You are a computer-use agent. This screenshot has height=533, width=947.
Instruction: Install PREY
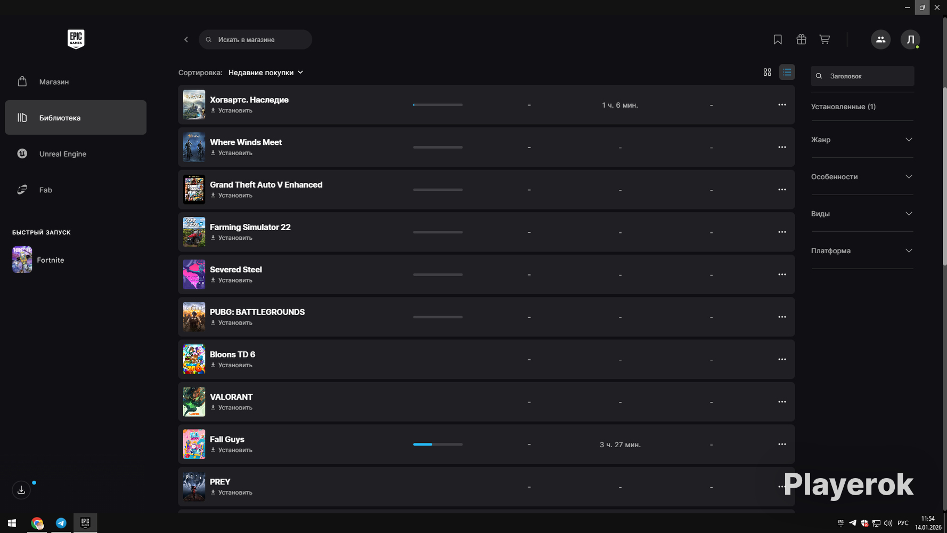click(x=232, y=492)
